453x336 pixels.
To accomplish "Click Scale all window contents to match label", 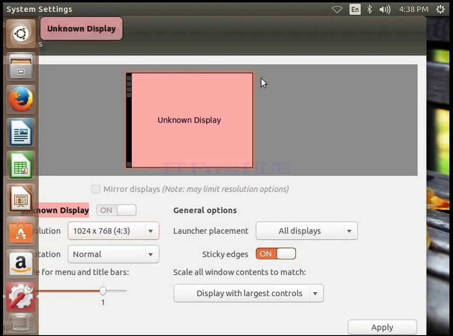I will pyautogui.click(x=240, y=272).
